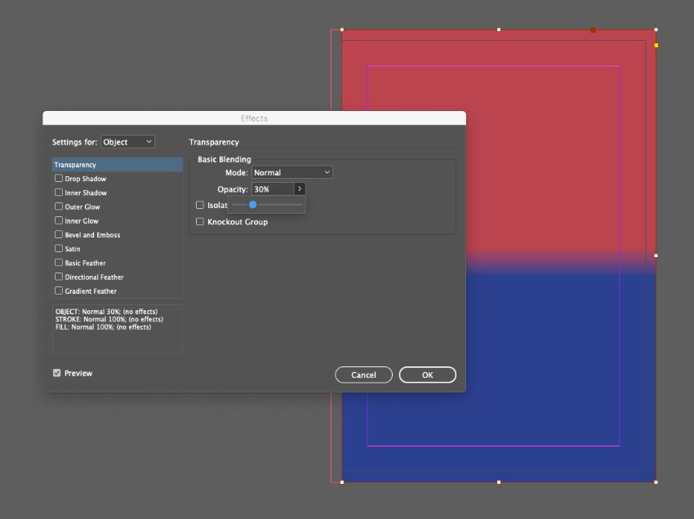Click the Opacity slider arrow button
This screenshot has width=694, height=519.
pyautogui.click(x=300, y=189)
